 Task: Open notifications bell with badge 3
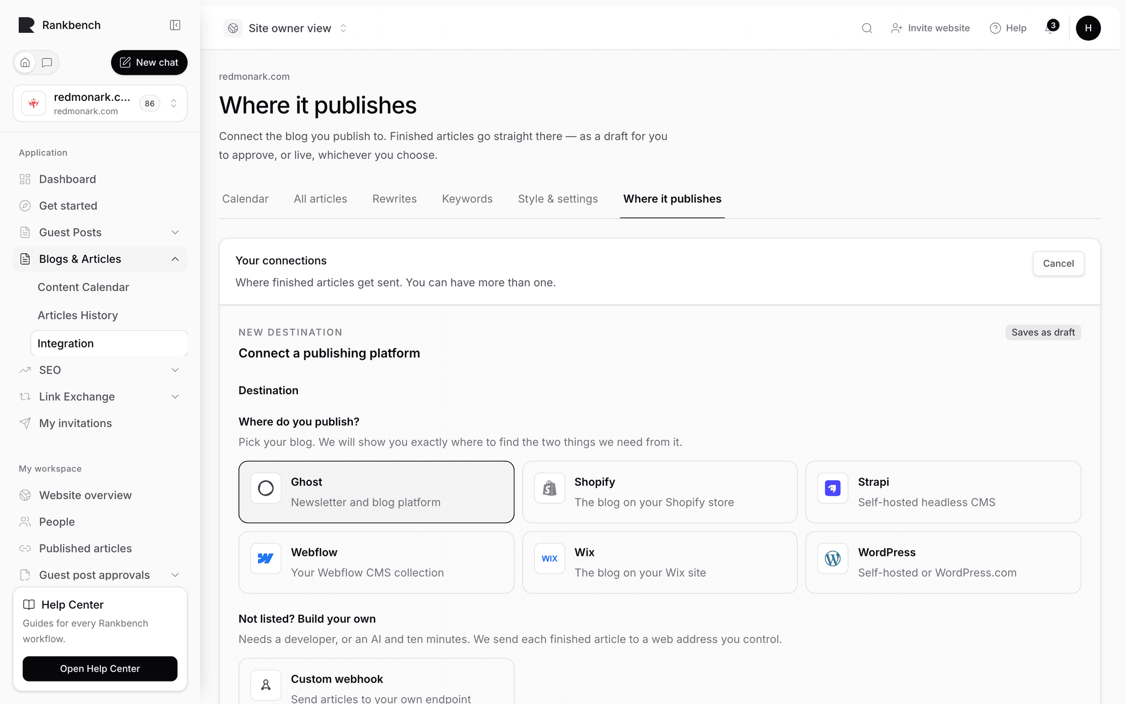1051,27
